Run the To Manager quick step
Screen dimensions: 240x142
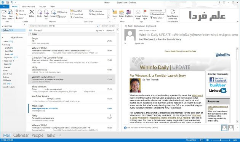point(96,11)
